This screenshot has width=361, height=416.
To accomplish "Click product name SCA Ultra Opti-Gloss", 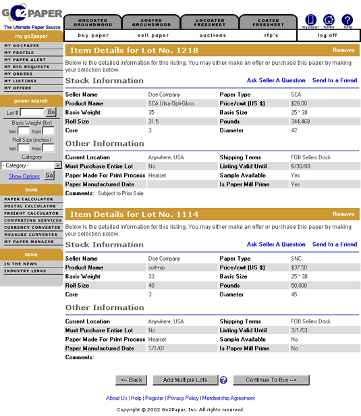I will coord(171,103).
